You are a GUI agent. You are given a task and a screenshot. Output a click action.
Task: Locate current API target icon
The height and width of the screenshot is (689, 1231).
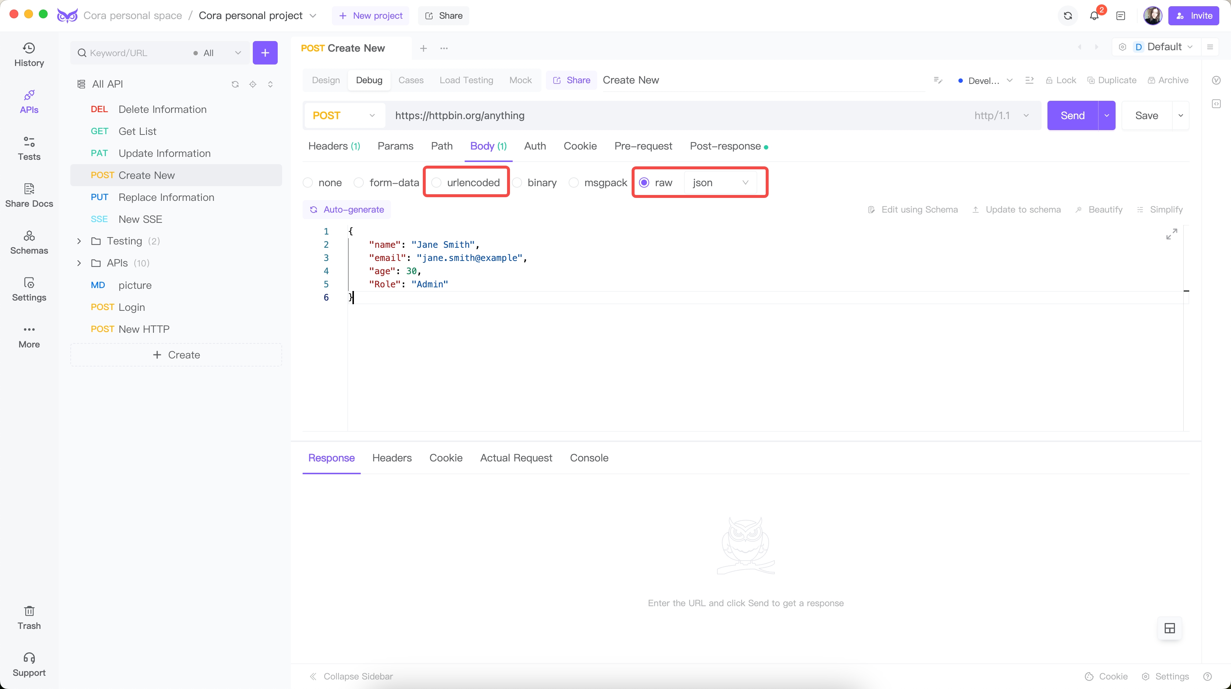click(252, 84)
